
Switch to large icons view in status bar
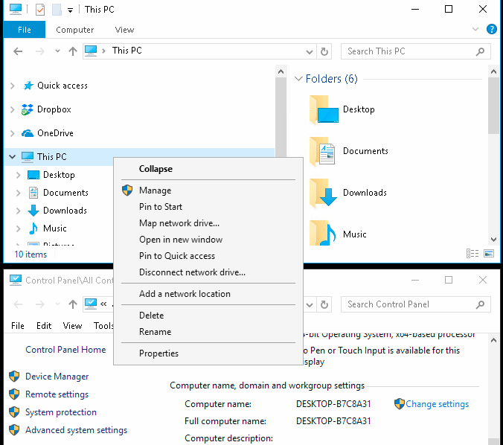pyautogui.click(x=488, y=254)
